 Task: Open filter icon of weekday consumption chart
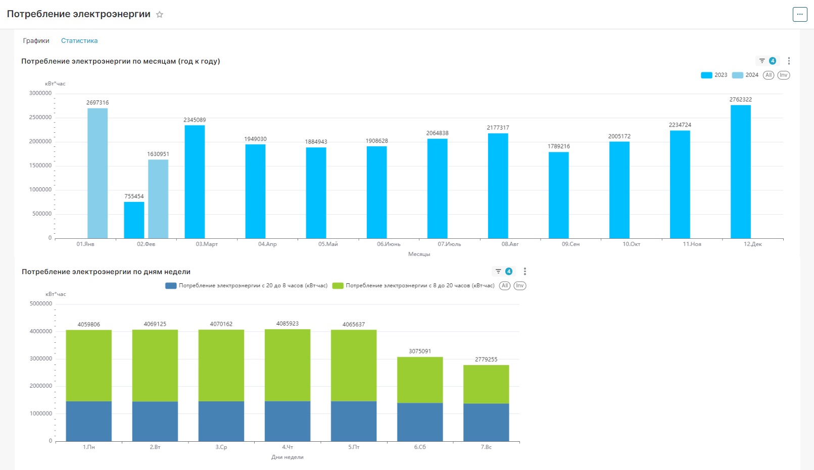pyautogui.click(x=498, y=271)
